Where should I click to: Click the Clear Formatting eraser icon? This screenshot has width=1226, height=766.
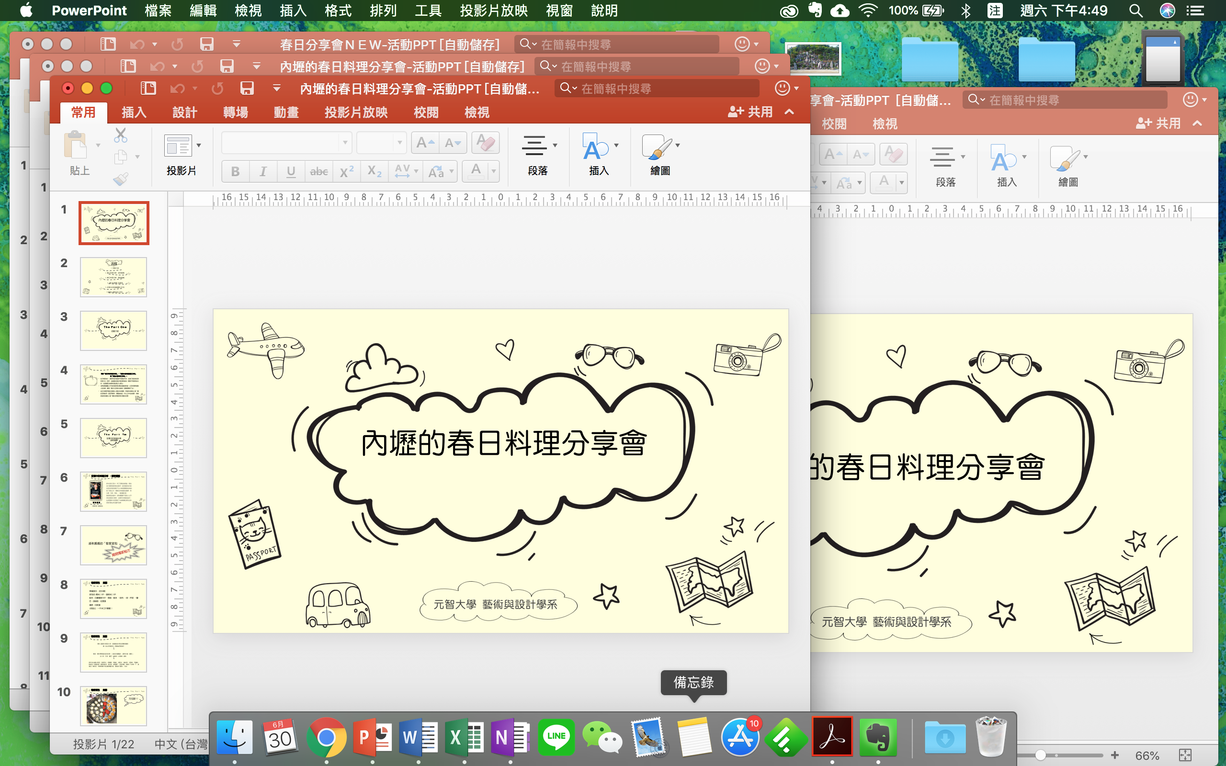(485, 143)
